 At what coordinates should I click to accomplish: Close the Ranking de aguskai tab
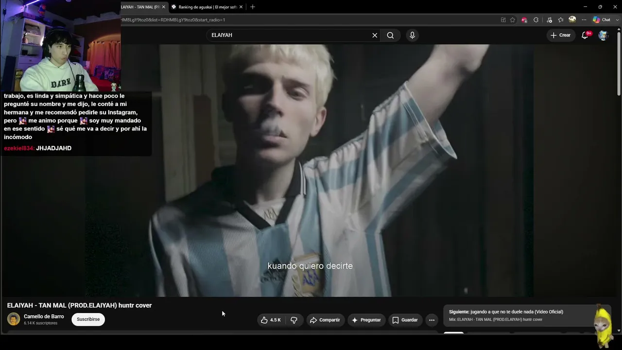point(241,7)
